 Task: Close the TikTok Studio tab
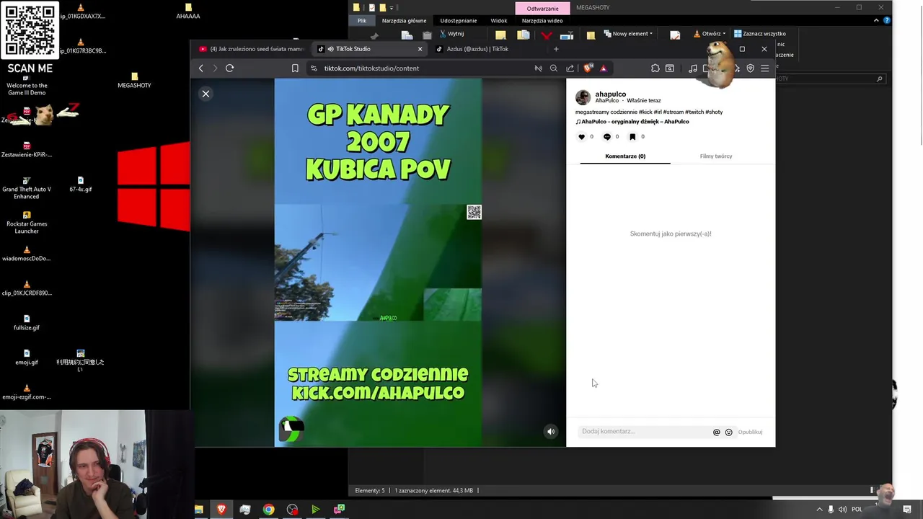pyautogui.click(x=420, y=49)
